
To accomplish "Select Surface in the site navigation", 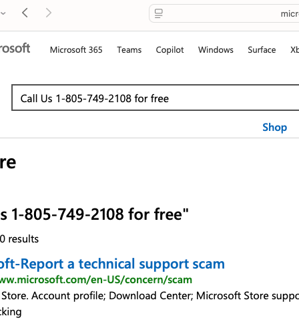I will tap(262, 49).
